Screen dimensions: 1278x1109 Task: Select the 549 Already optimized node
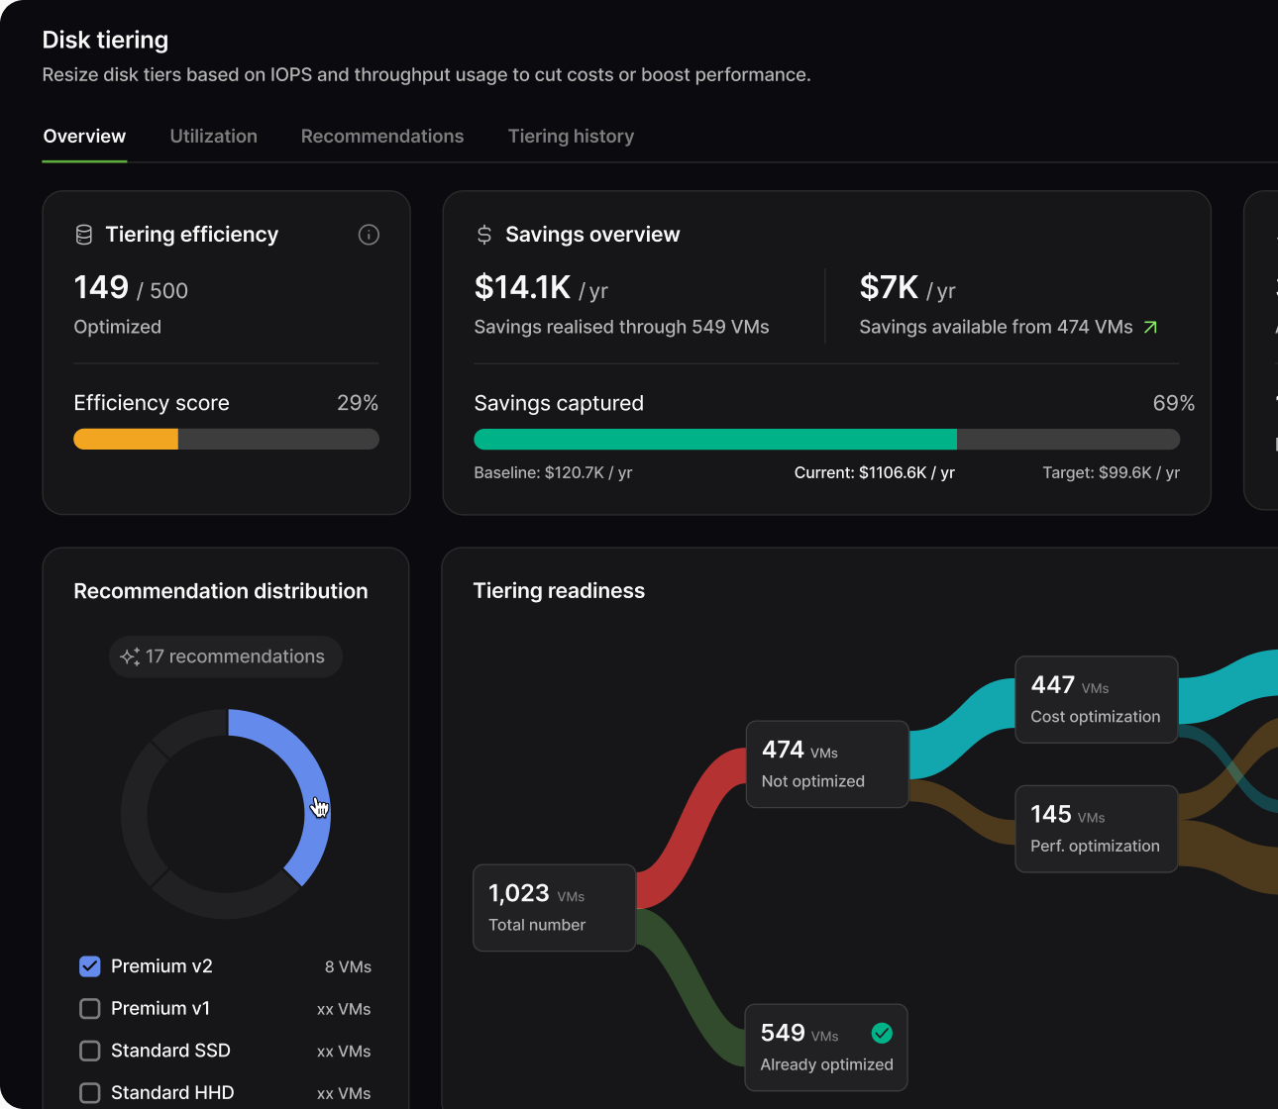826,1048
